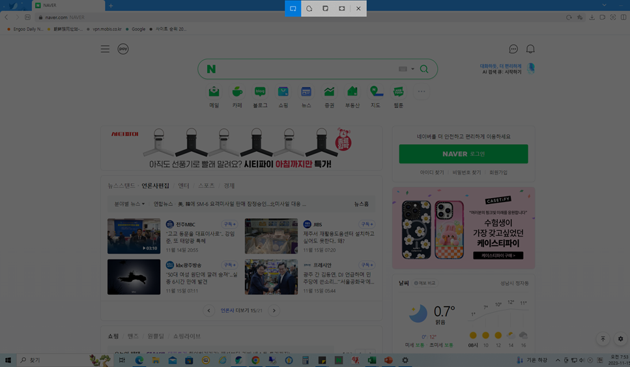Open the 지도 shortcut icon
The image size is (630, 367).
click(375, 92)
